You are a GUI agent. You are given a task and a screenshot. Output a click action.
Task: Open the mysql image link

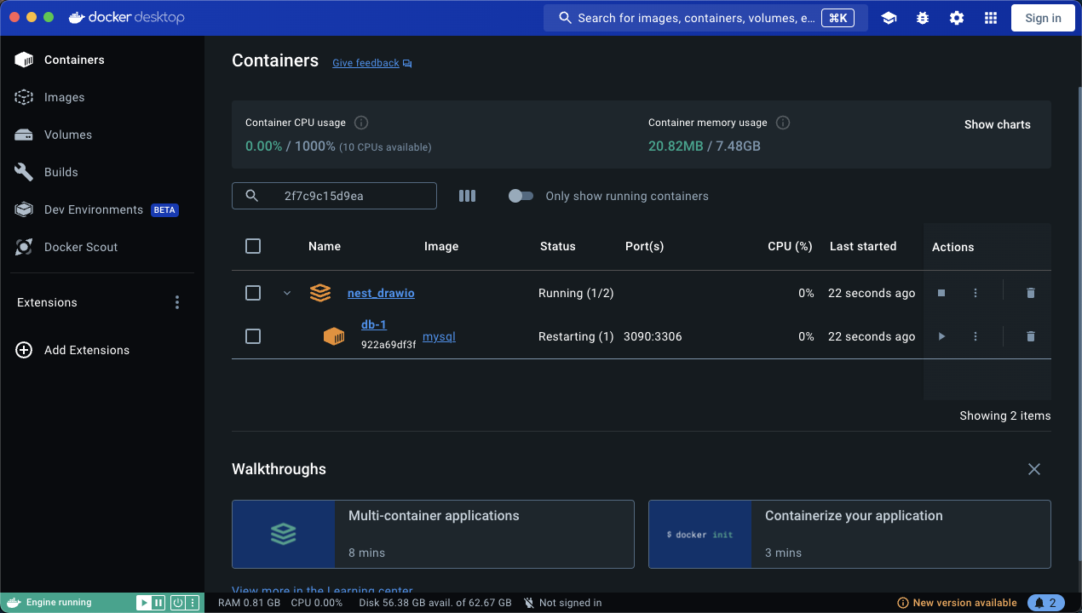440,336
